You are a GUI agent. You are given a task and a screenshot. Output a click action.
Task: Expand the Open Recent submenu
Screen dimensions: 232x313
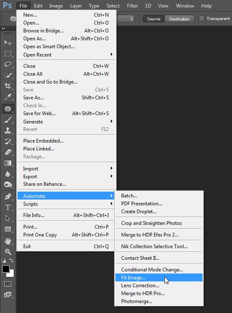(x=66, y=54)
